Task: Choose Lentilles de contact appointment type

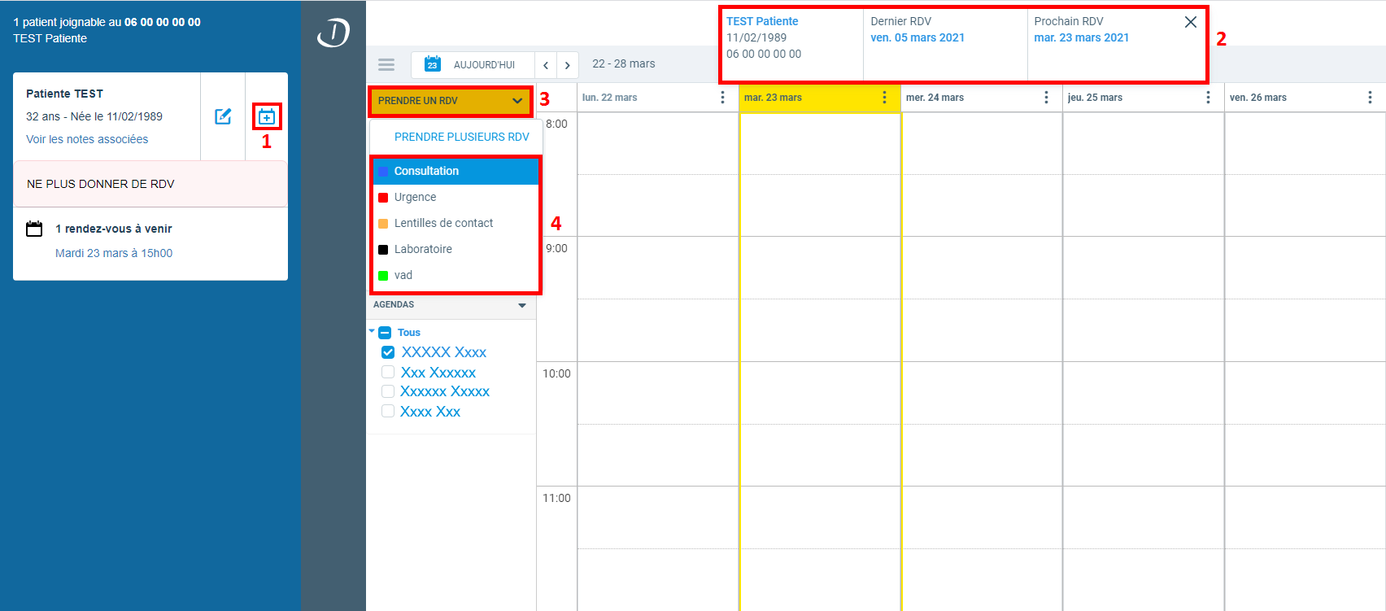Action: (x=455, y=223)
